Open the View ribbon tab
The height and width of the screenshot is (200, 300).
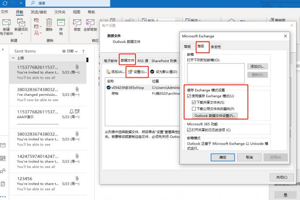click(x=76, y=12)
